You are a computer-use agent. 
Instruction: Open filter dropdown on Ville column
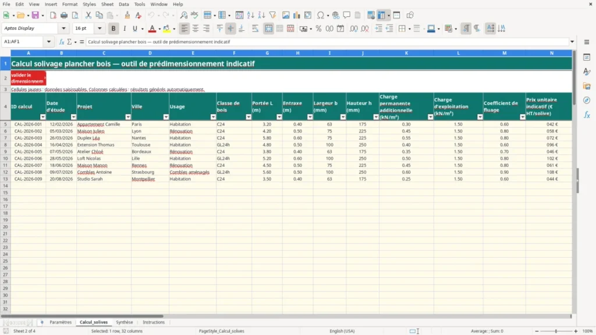click(166, 117)
